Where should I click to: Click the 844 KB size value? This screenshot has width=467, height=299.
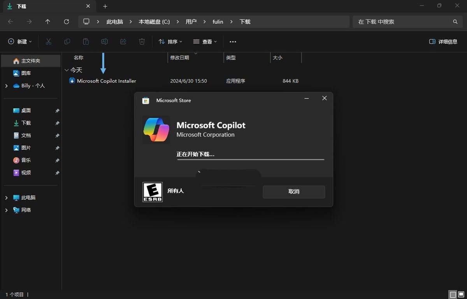[291, 81]
